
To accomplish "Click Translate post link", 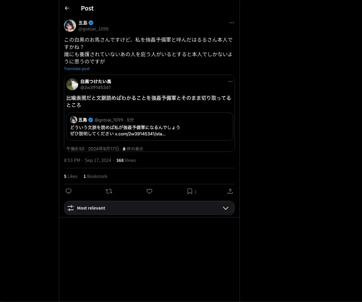I will coord(77,69).
